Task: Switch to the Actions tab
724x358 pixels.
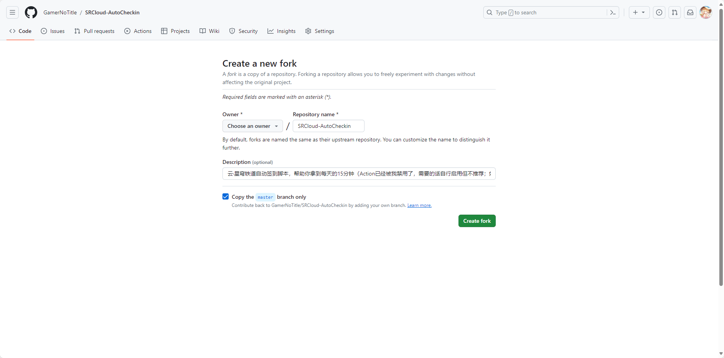Action: (138, 31)
